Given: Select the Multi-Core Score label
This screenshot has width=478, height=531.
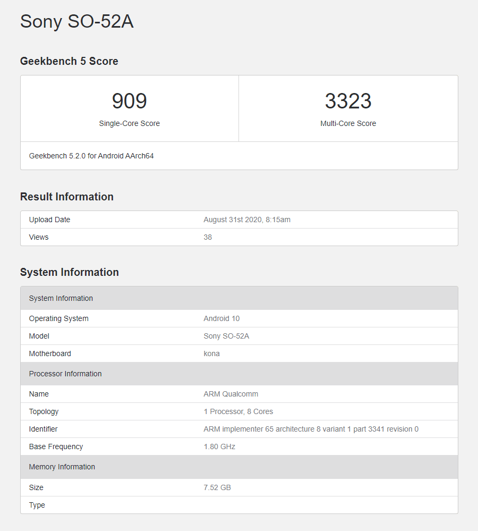Looking at the screenshot, I should 348,123.
